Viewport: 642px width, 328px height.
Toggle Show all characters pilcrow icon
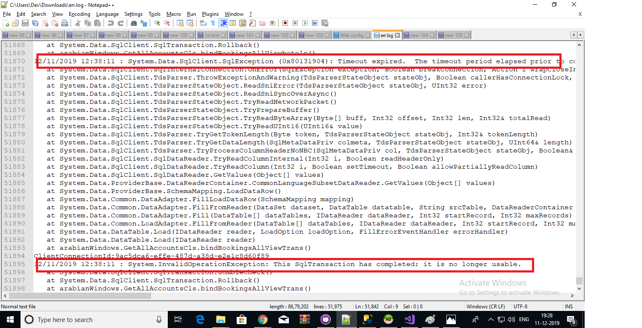click(213, 23)
